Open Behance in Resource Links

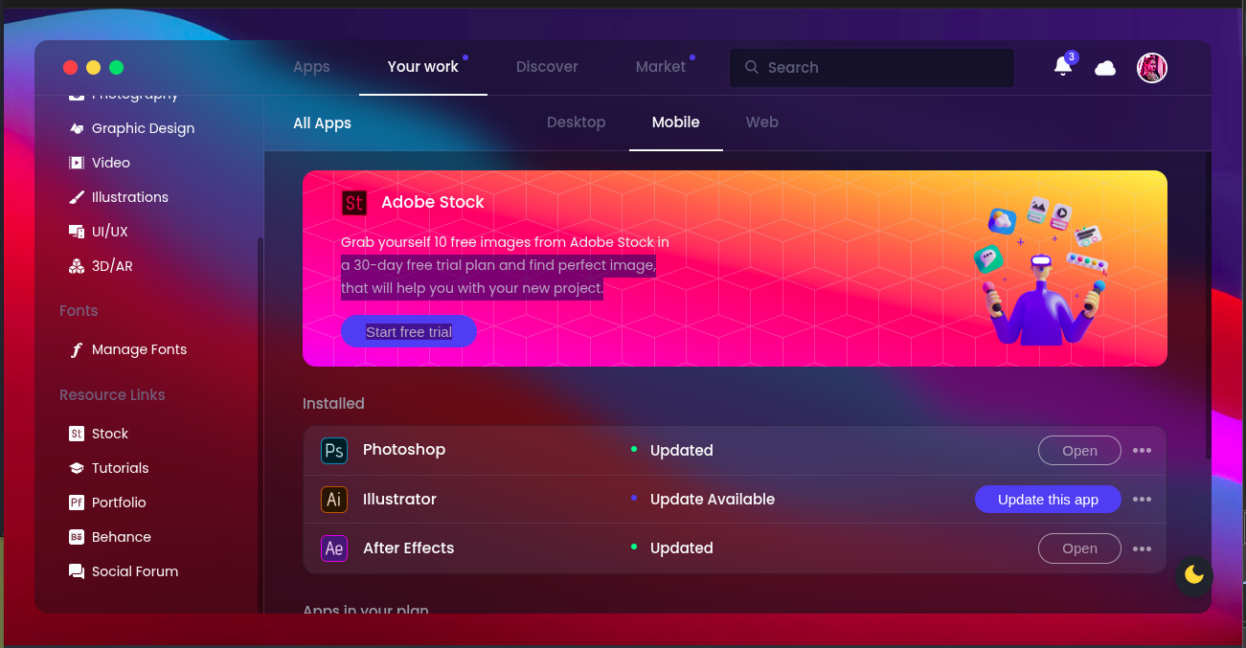(x=122, y=537)
